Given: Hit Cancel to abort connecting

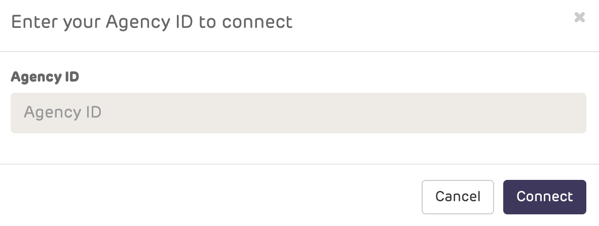Looking at the screenshot, I should pyautogui.click(x=458, y=197).
